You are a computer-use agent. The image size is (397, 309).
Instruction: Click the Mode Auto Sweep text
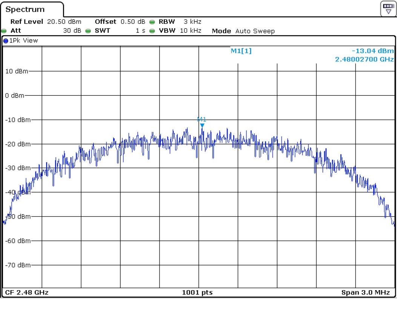243,31
